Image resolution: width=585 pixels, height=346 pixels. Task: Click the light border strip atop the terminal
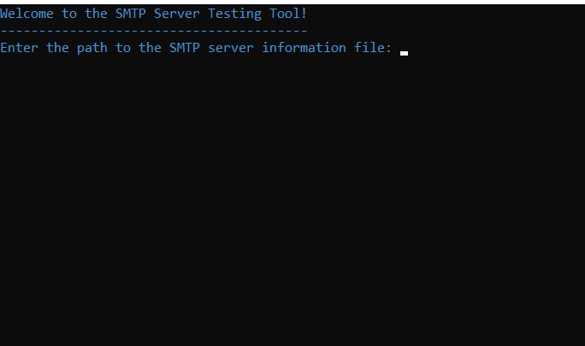coord(292,2)
